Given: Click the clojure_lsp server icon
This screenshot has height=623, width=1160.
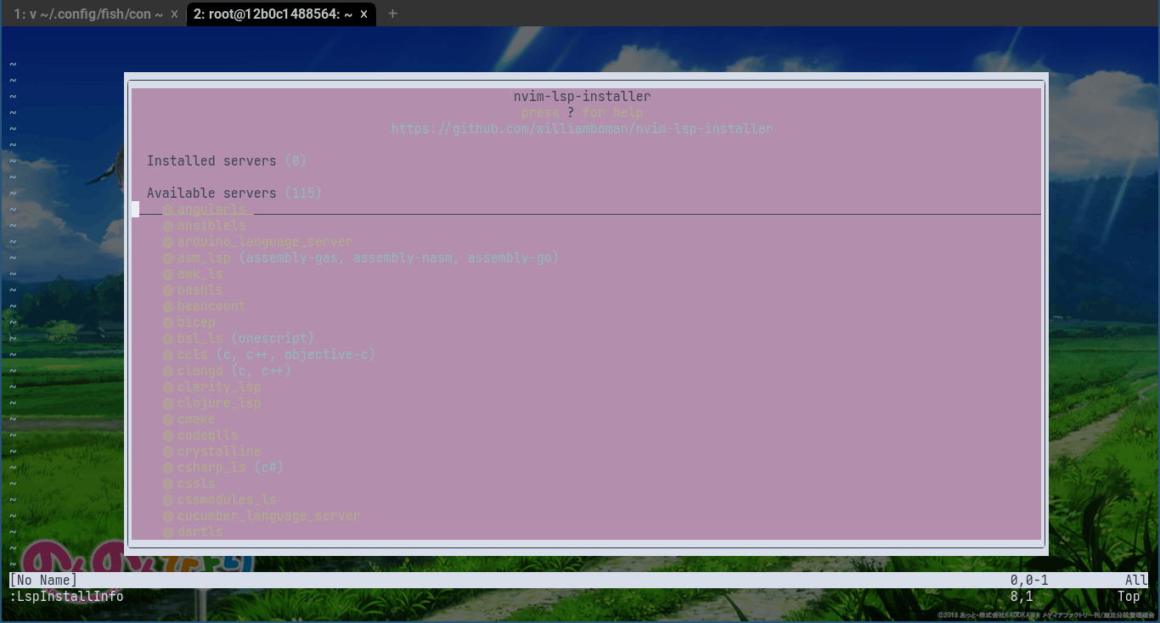Looking at the screenshot, I should click(x=168, y=403).
